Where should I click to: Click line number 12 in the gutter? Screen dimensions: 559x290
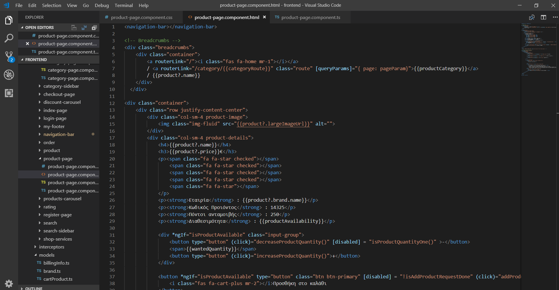pos(112,103)
